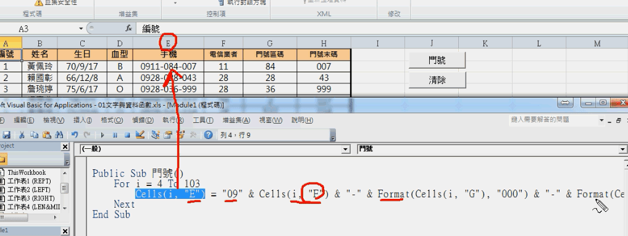The image size is (628, 236).
Task: Click the Cut scissors icon
Action: point(22,135)
